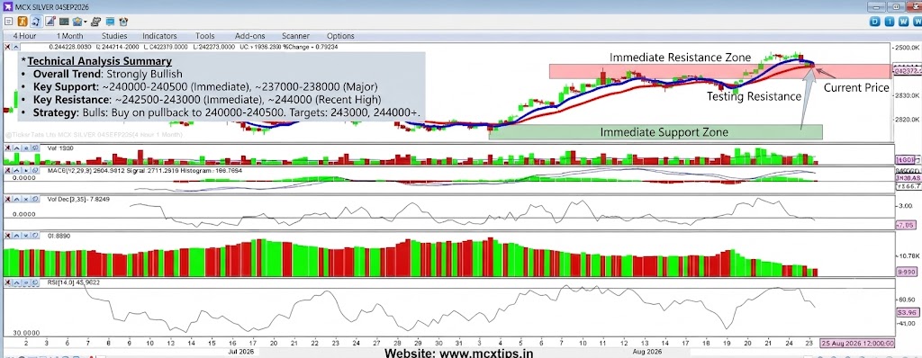
Task: Click the orange toolbar icon
Action: [23, 22]
